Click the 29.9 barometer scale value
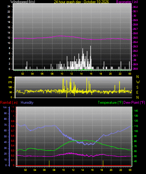Screen dimensions: 146x174 135,20
